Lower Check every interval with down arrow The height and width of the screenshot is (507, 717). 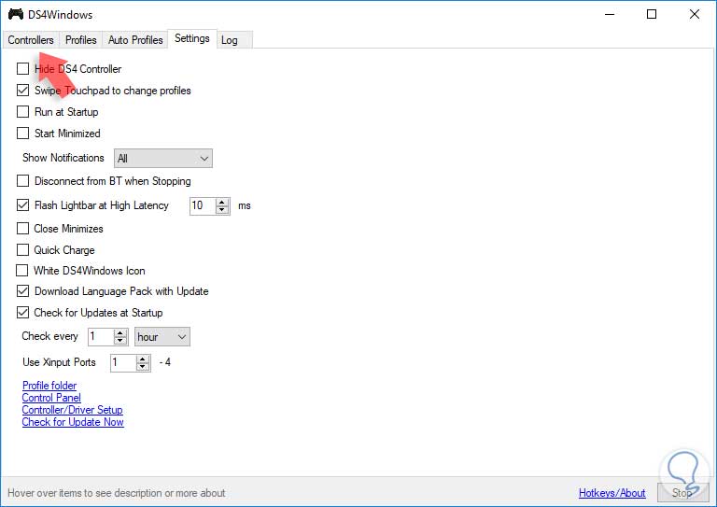pos(120,341)
